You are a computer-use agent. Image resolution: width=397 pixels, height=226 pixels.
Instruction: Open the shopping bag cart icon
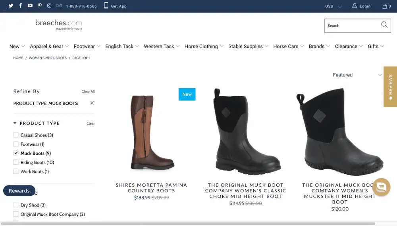pyautogui.click(x=385, y=6)
